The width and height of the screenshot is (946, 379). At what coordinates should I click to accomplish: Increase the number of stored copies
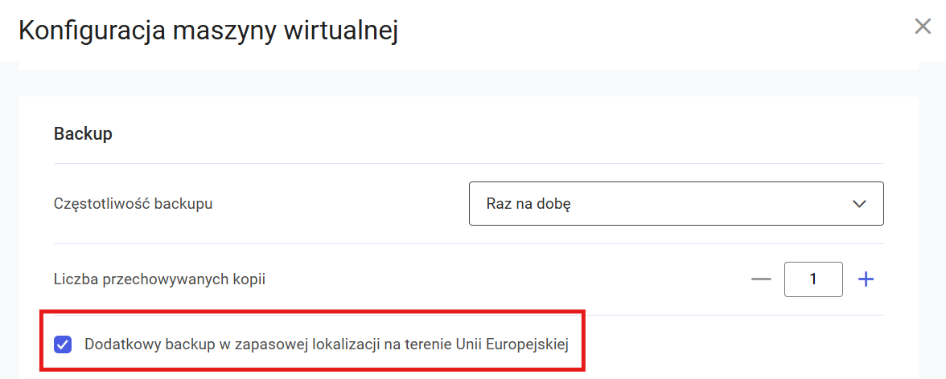click(866, 279)
